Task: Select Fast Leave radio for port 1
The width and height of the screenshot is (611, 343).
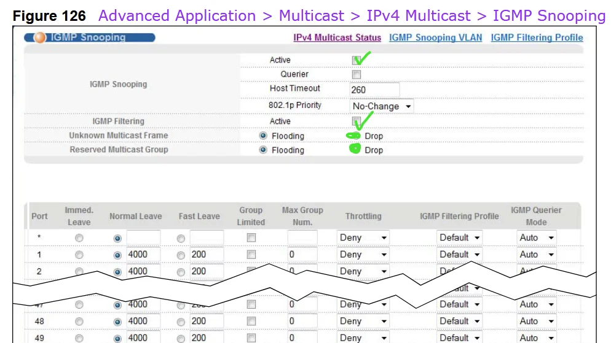Action: (x=181, y=255)
